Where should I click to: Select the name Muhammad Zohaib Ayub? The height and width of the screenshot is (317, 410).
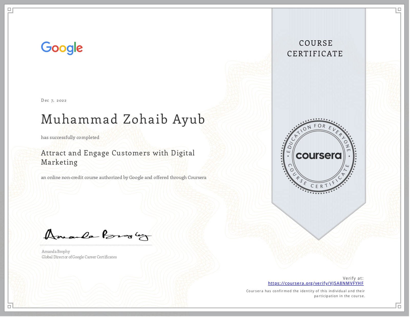123,120
